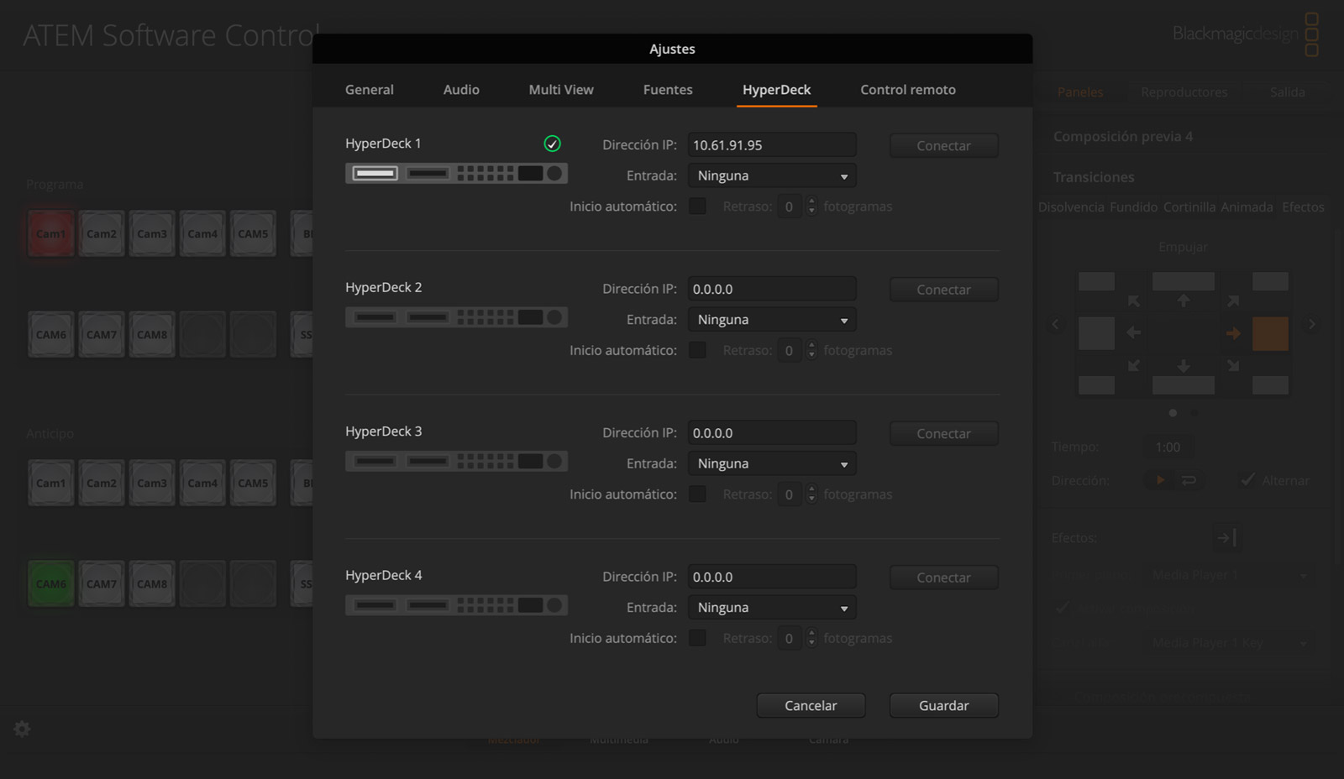
Task: Select the down-right diagonal push direction
Action: (1232, 365)
